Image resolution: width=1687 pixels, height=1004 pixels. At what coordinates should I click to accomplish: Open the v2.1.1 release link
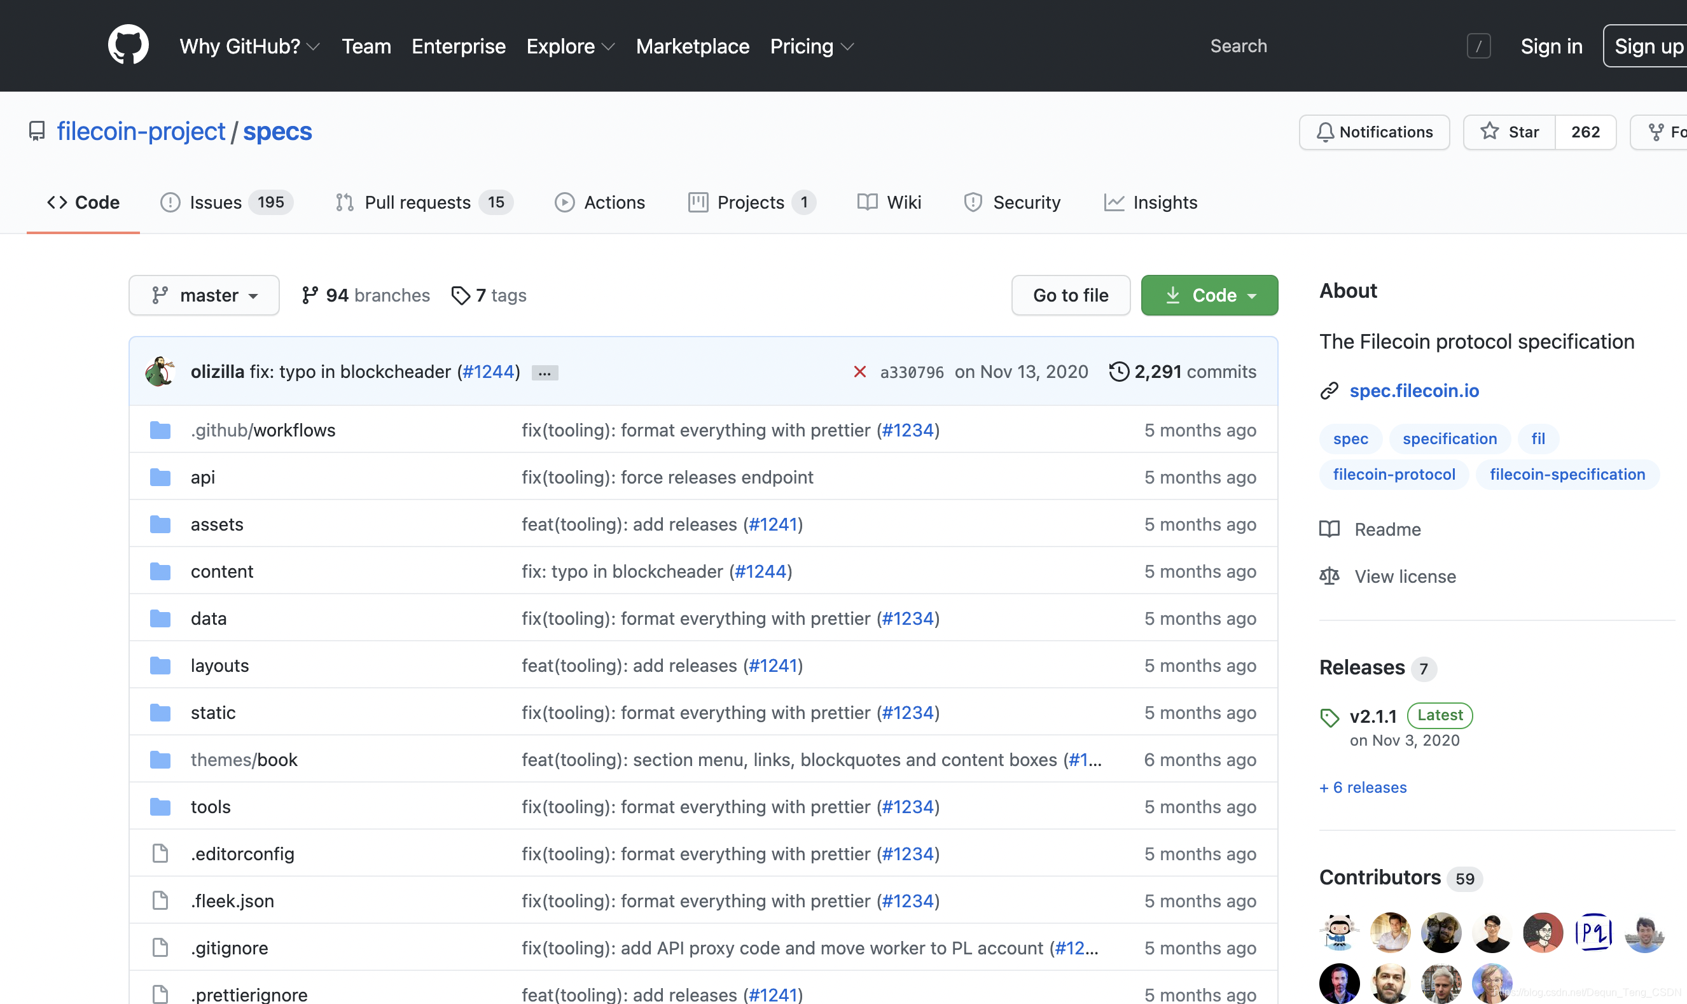1373,716
